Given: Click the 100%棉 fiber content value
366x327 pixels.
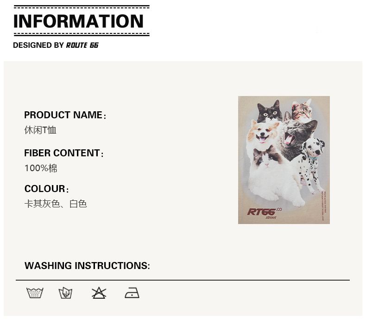Looking at the screenshot, I should [41, 168].
